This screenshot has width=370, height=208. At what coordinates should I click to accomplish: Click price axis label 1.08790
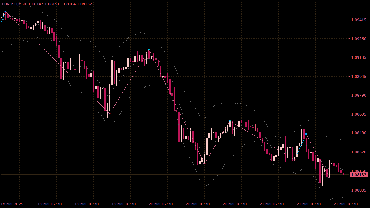[358, 95]
